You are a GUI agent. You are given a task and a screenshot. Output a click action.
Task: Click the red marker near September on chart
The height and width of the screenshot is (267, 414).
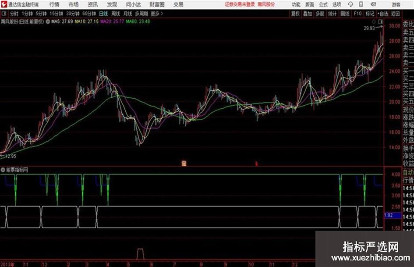pyautogui.click(x=256, y=164)
